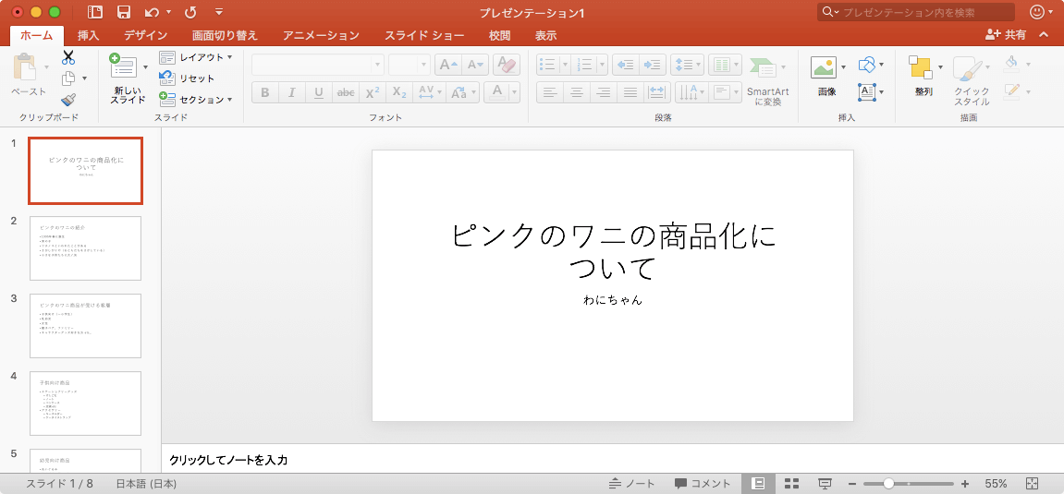Click the Cut scissors icon
The image size is (1064, 494).
tap(68, 57)
